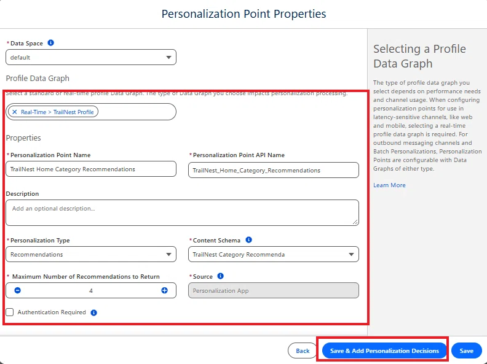The height and width of the screenshot is (364, 487).
Task: Open the Personalization Type dropdown
Action: click(x=91, y=254)
